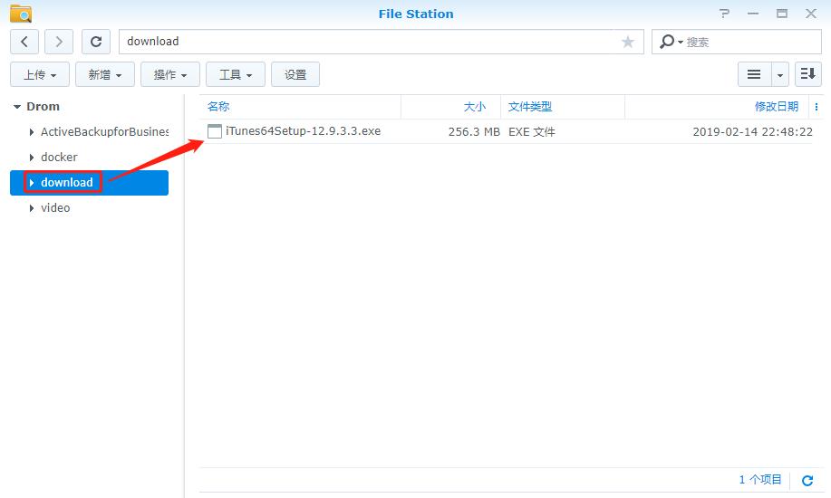Refresh the file list with the bottom-right refresh icon
This screenshot has width=831, height=498.
click(x=807, y=481)
